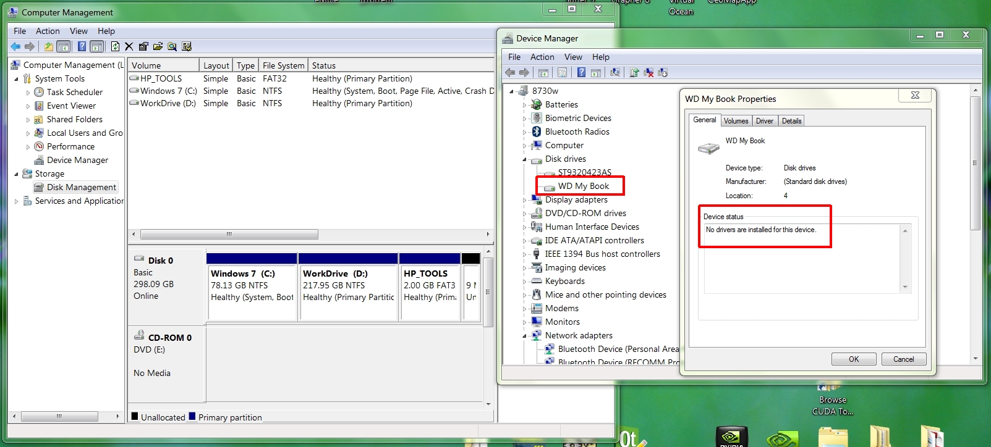Toggle console tree in Device Manager toolbar

click(x=543, y=72)
